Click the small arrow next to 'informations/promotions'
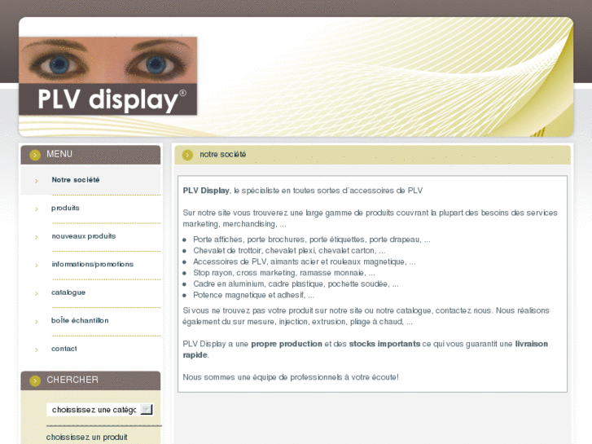The width and height of the screenshot is (592, 444). pyautogui.click(x=37, y=266)
